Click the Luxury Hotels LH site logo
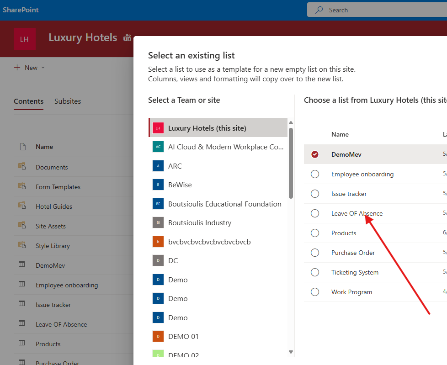Viewport: 447px width, 365px height. click(x=25, y=39)
